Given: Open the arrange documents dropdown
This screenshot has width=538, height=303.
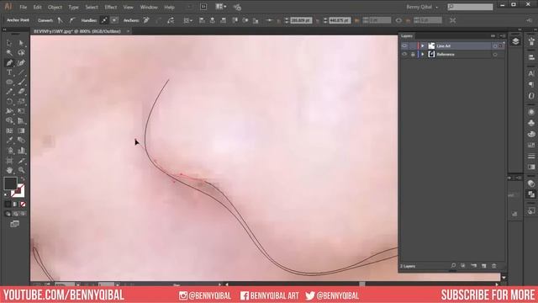Looking at the screenshot, I should tap(220, 7).
